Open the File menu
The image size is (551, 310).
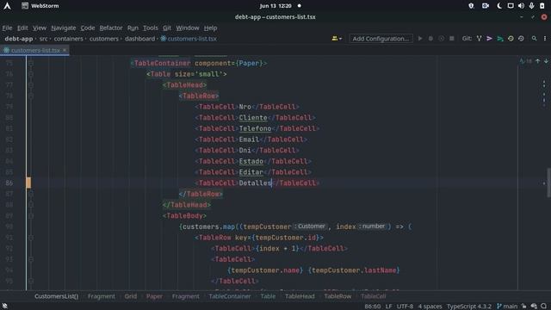tap(7, 28)
